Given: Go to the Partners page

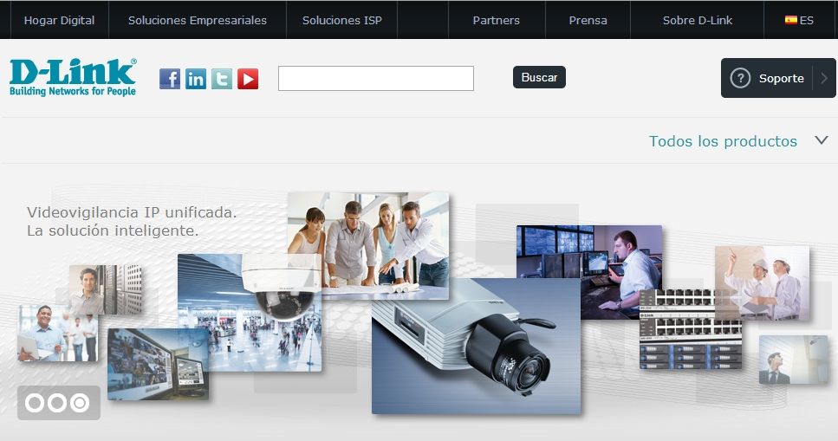Looking at the screenshot, I should (x=497, y=20).
